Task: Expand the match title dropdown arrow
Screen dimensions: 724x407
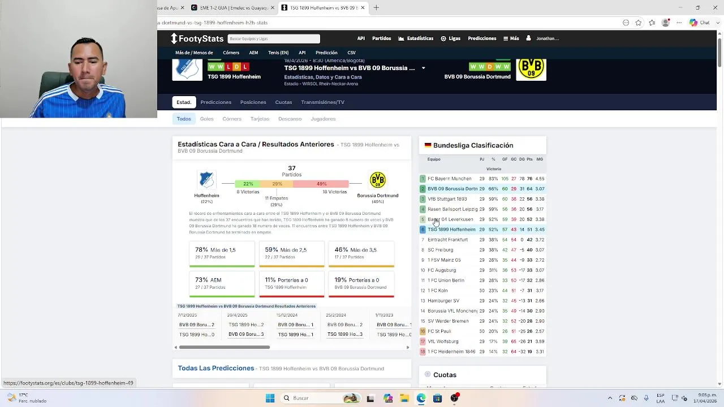Action: pos(423,68)
